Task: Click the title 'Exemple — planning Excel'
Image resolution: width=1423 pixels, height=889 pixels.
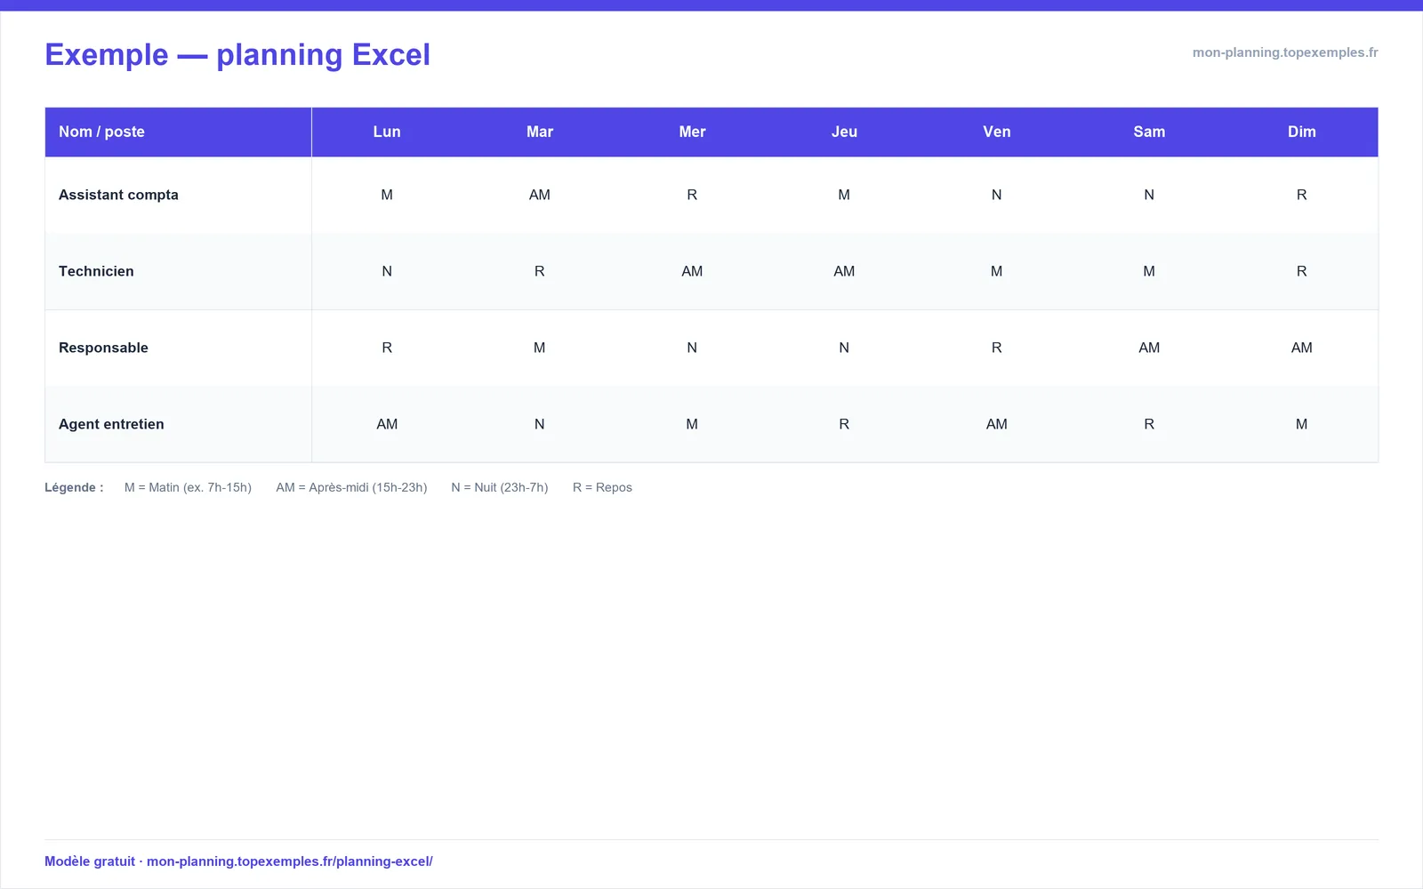Action: [237, 55]
